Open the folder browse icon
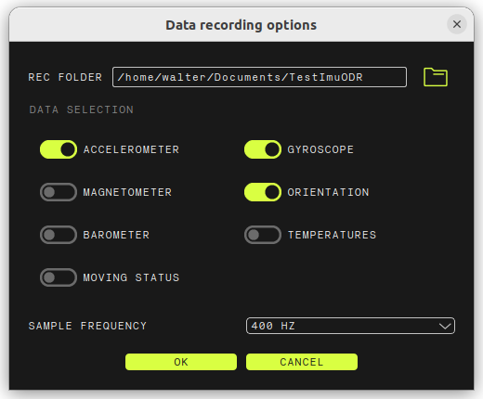Screen dimensions: 483x399 436,77
